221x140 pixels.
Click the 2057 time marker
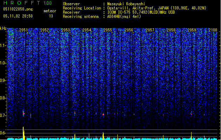pos(150,30)
